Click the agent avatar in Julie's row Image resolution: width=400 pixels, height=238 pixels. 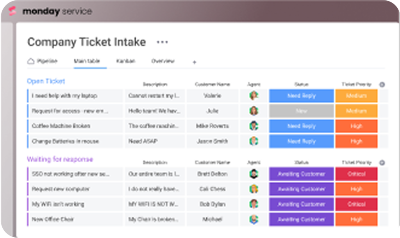point(254,111)
